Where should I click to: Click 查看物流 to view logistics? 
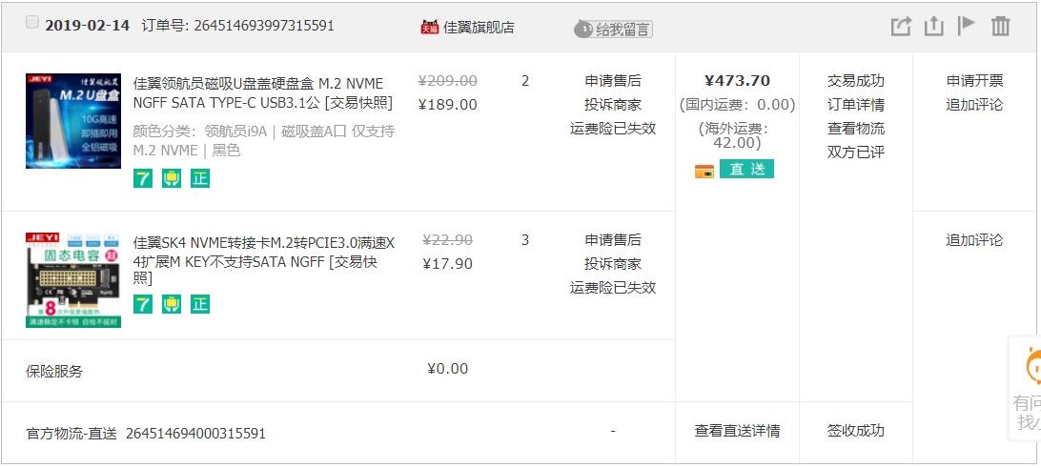[856, 129]
